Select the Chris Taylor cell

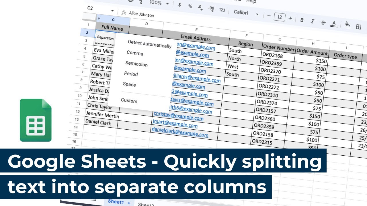103,106
